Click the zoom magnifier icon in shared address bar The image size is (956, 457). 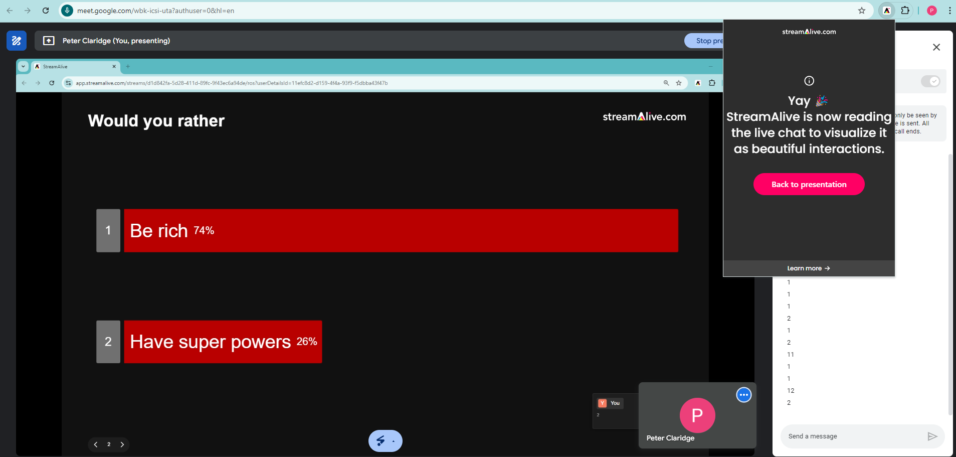pos(666,83)
